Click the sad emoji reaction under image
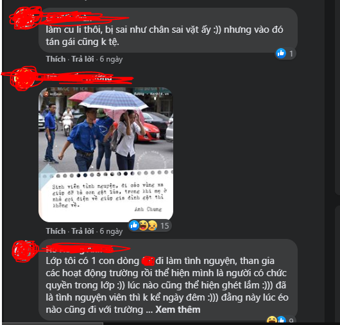 coord(153,225)
